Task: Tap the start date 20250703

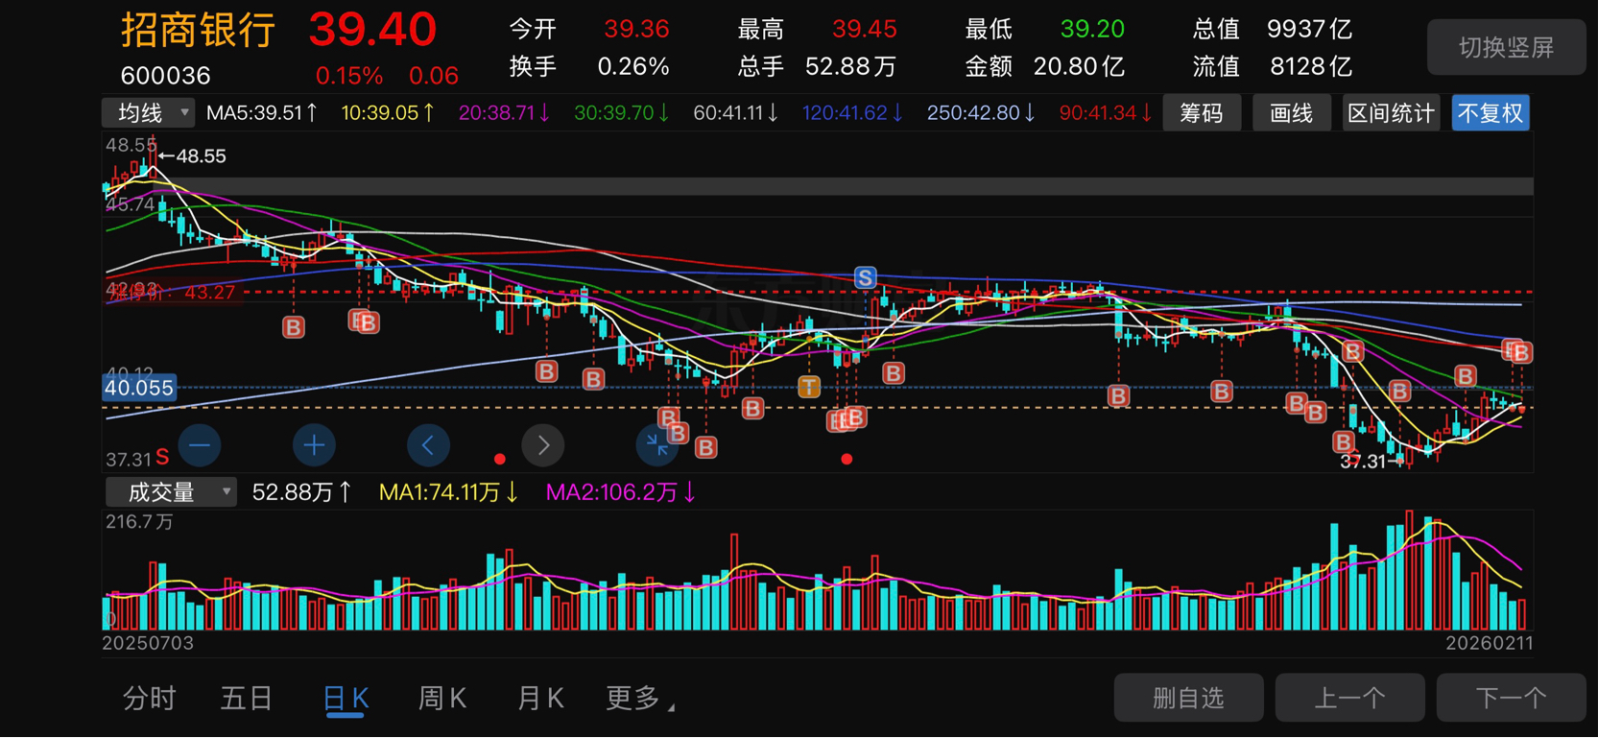Action: click(x=148, y=643)
